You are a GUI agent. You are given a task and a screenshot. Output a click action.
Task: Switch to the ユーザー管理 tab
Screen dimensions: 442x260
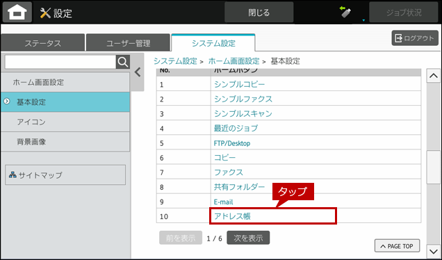click(x=129, y=43)
